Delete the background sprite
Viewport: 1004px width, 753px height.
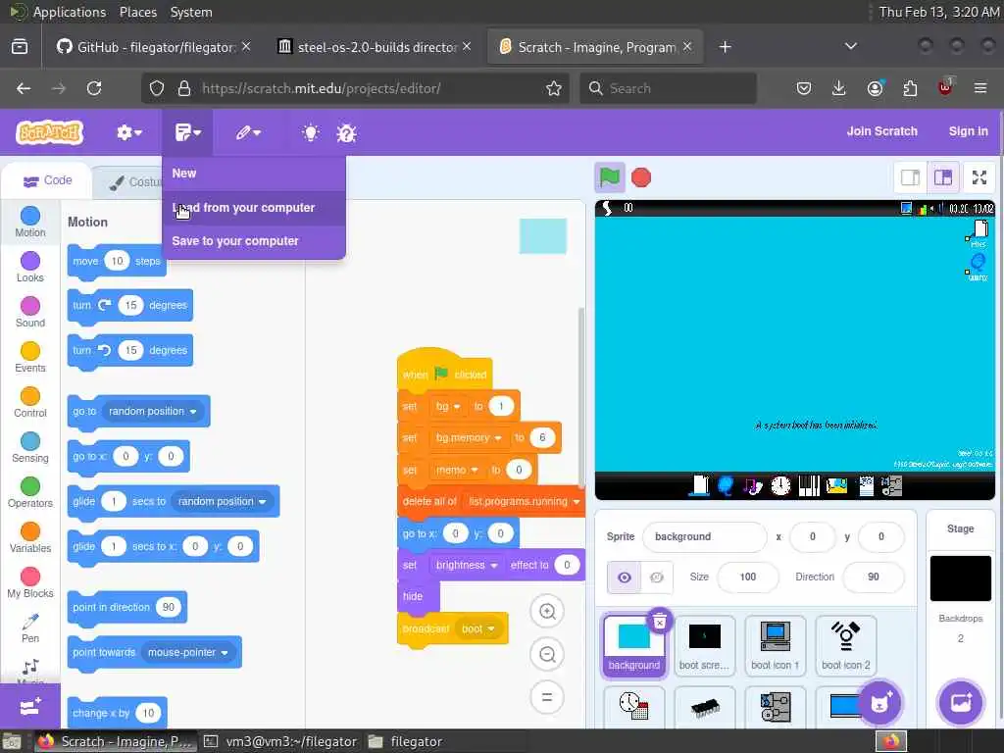pos(660,621)
